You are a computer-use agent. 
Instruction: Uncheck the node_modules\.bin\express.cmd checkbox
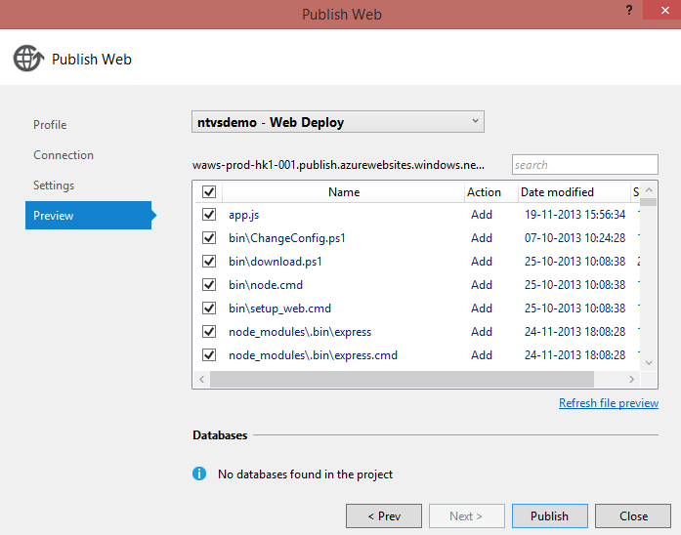209,355
